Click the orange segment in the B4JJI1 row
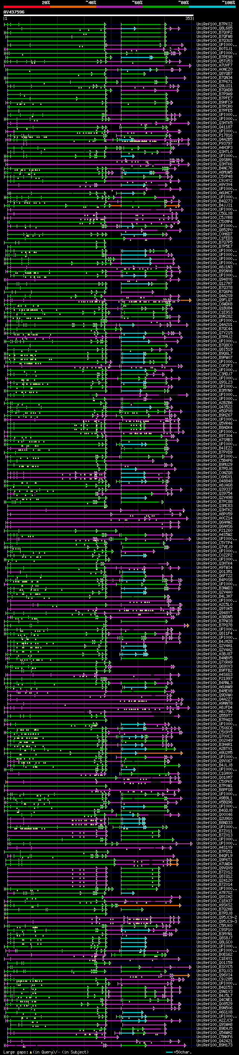 116,205
